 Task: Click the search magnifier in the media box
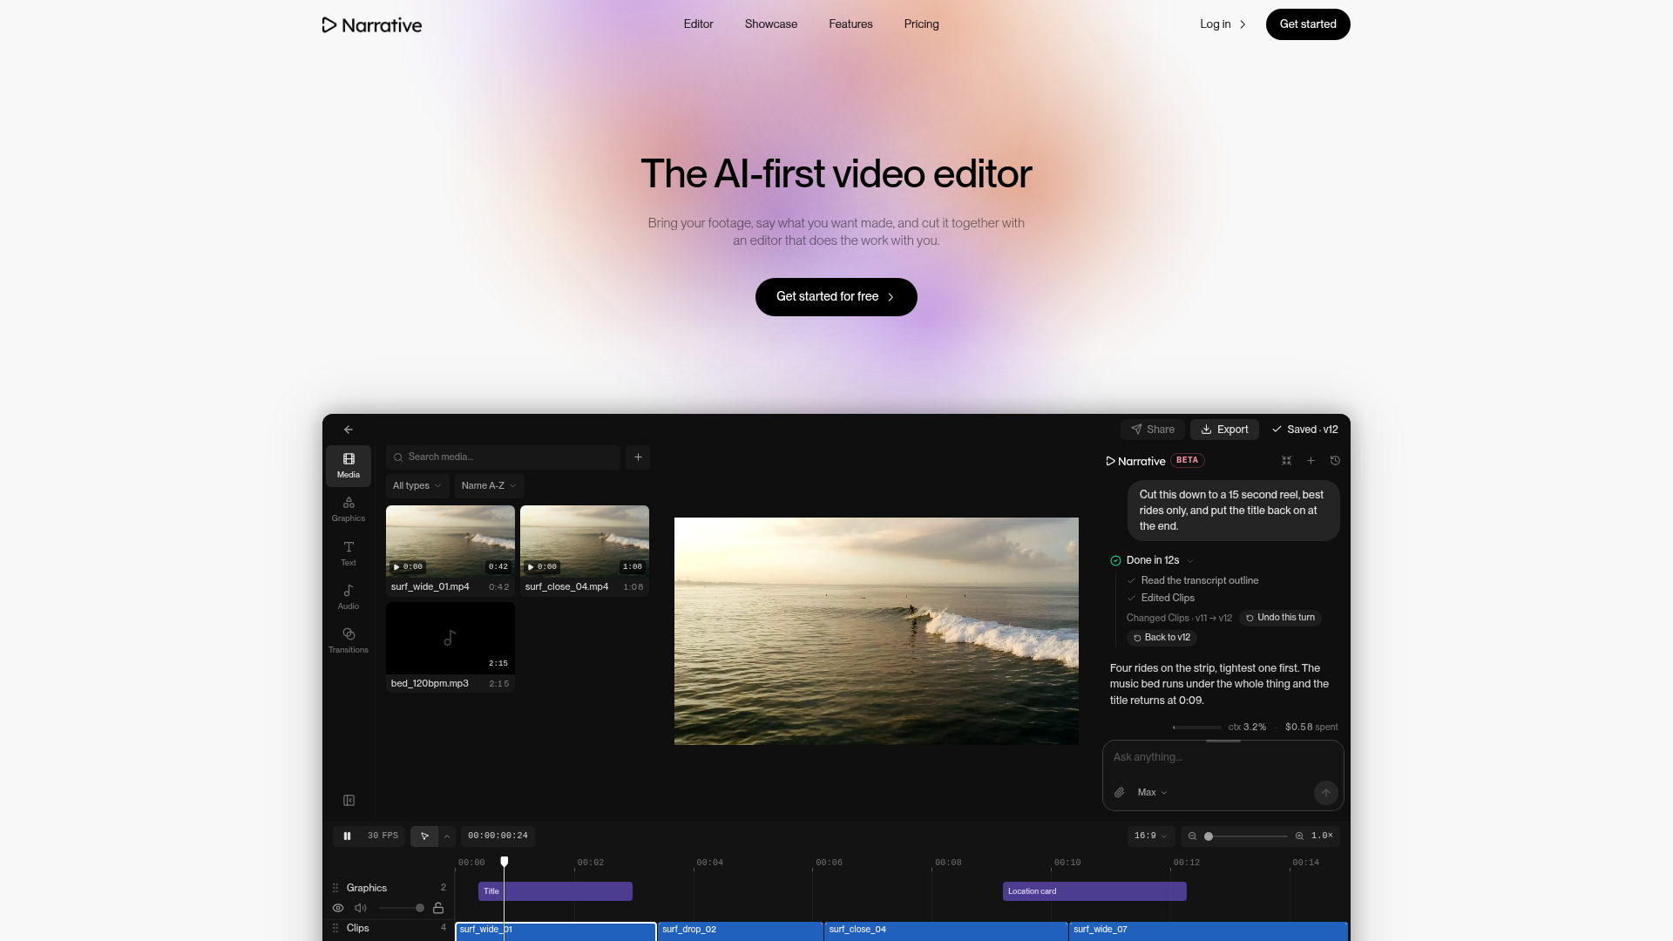point(398,457)
